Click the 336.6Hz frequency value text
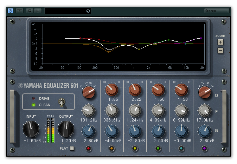This screenshot has width=237, height=164. [x=112, y=120]
